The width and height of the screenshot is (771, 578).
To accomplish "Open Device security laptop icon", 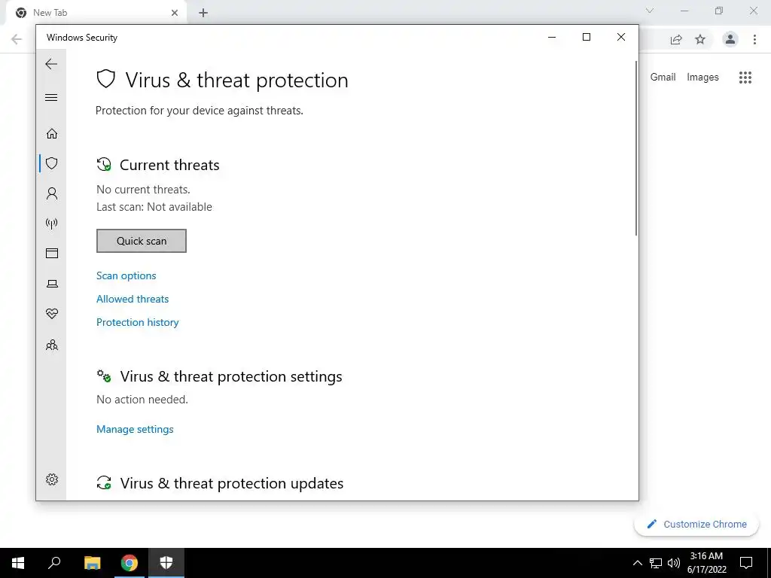I will click(x=52, y=284).
